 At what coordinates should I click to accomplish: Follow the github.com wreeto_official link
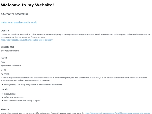point(117,113)
